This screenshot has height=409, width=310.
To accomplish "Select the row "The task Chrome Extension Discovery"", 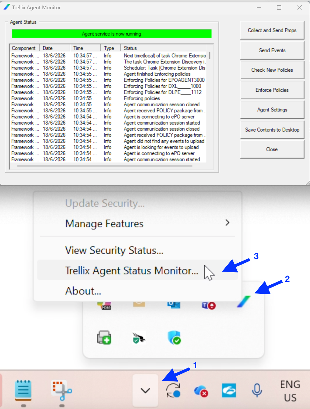I will tap(108, 62).
